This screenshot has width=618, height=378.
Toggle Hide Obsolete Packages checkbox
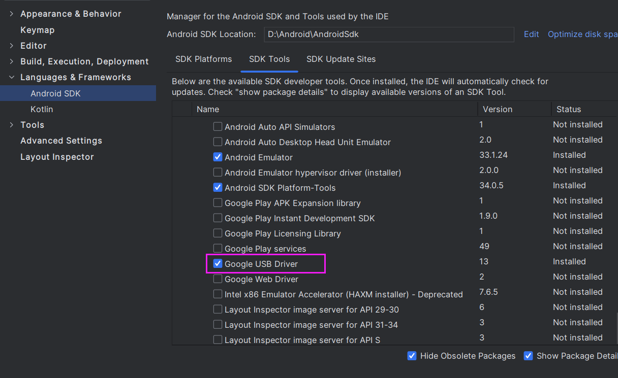coord(412,356)
